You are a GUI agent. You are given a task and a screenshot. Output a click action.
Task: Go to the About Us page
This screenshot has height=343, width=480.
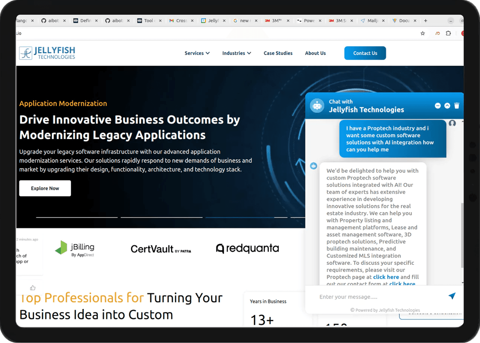click(315, 53)
